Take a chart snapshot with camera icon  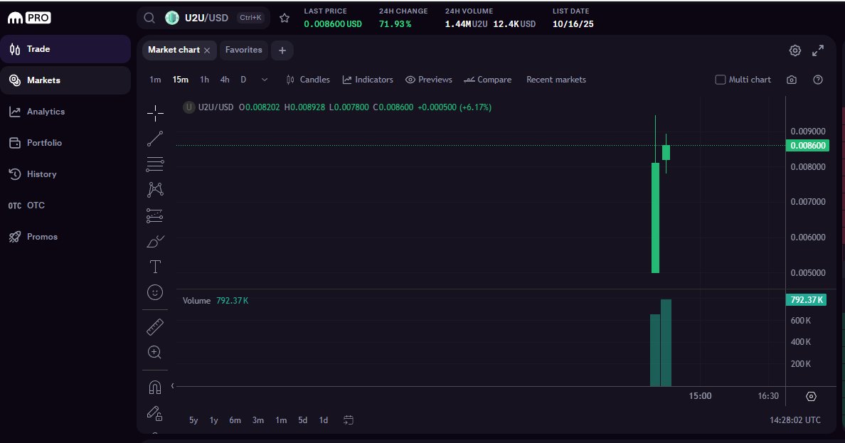(792, 80)
